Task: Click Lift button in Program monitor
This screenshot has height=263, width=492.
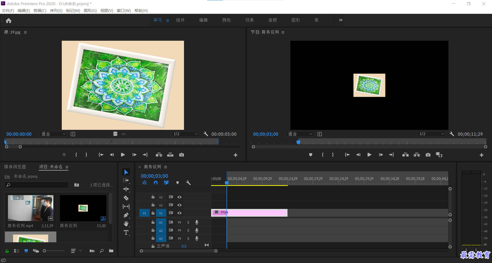Action: [x=405, y=155]
